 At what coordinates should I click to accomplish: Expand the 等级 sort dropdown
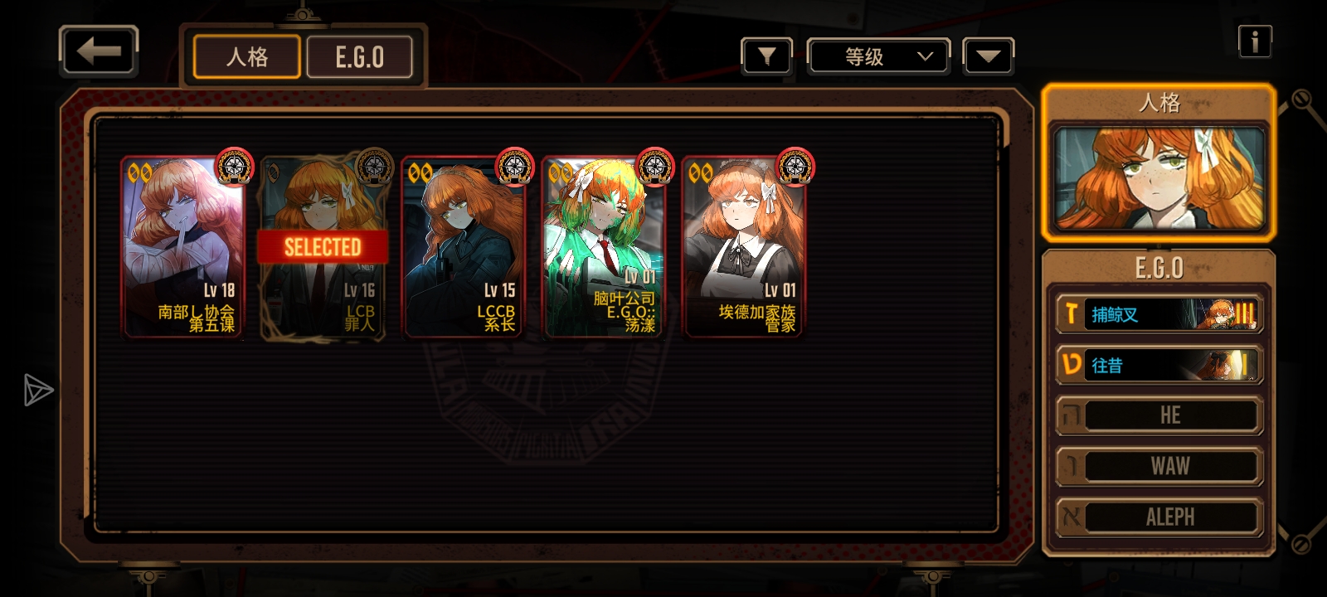[879, 56]
